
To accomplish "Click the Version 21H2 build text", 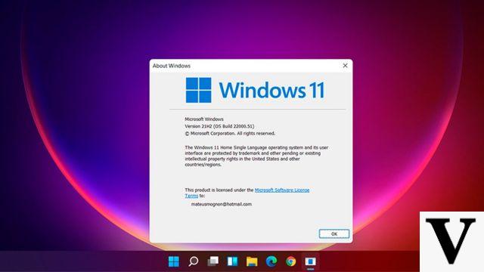I will pyautogui.click(x=219, y=126).
